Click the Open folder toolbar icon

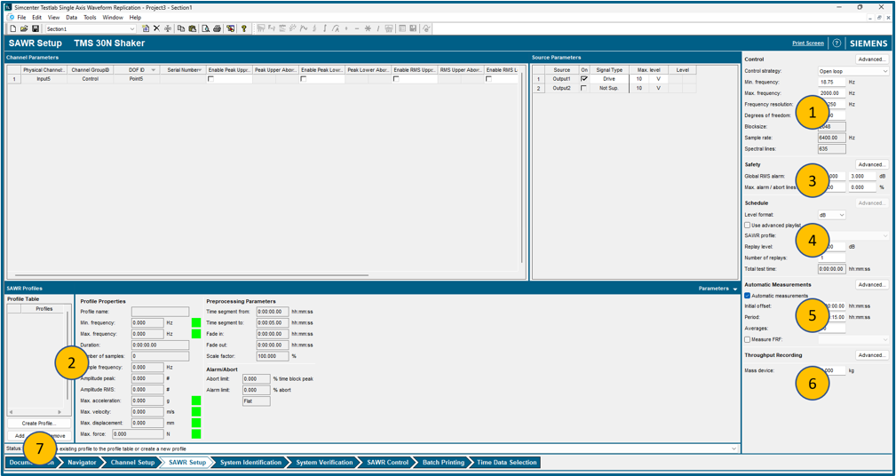pos(24,28)
